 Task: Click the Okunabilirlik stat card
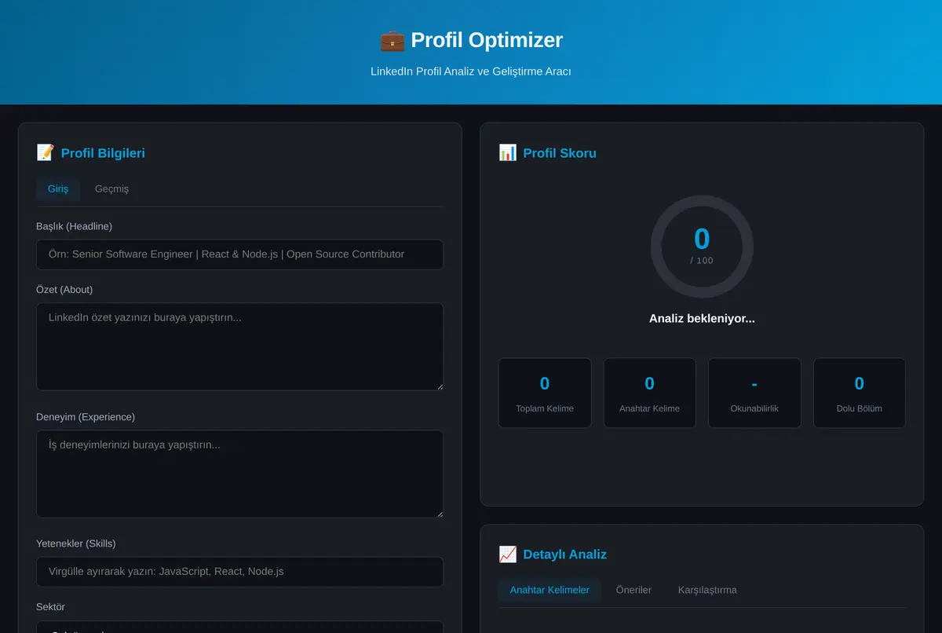pyautogui.click(x=754, y=393)
